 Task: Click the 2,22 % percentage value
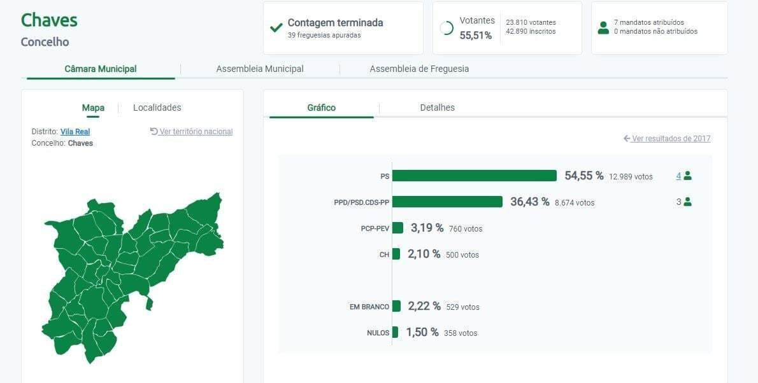[x=424, y=306]
